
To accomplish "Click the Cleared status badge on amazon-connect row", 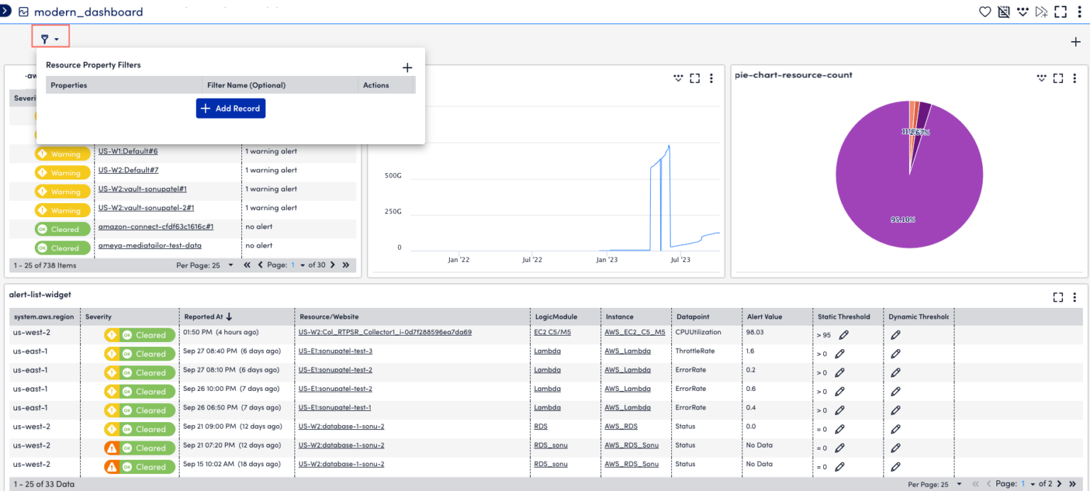I will tap(62, 228).
